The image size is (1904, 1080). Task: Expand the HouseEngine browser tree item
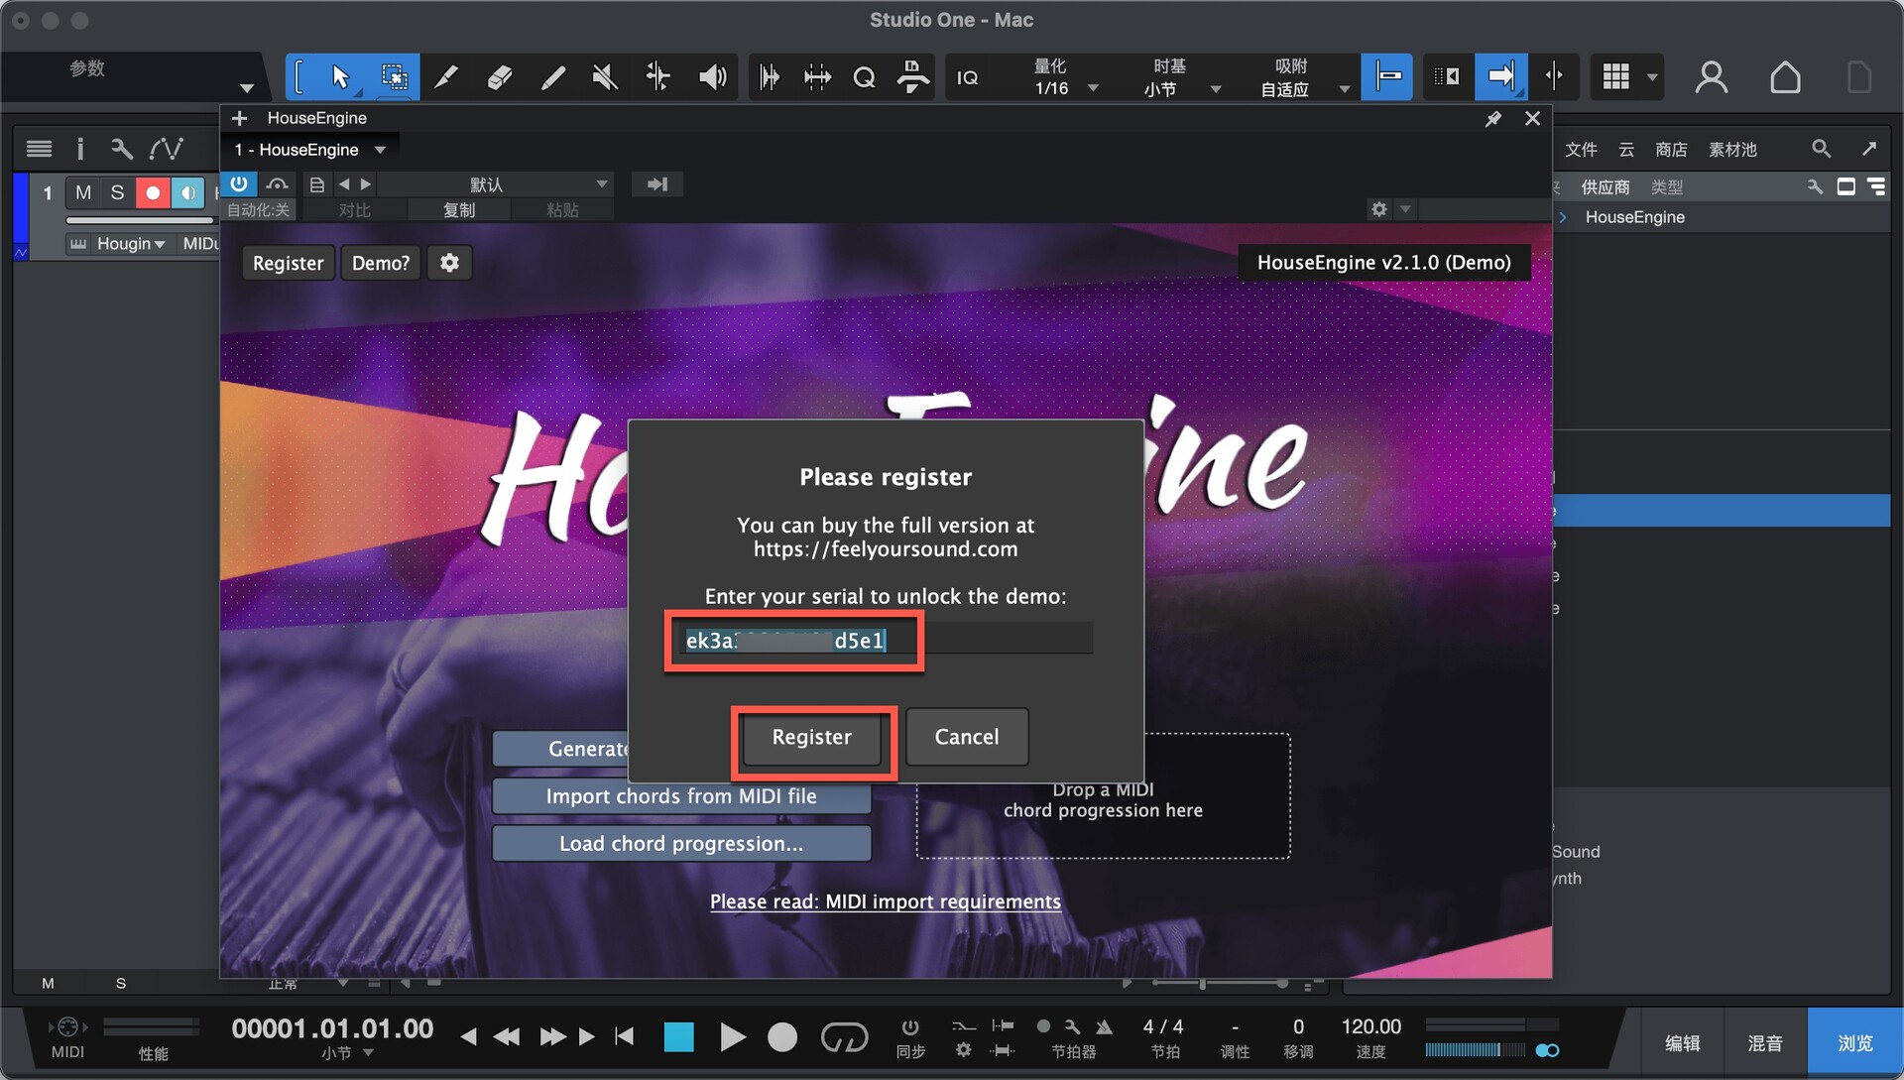click(1563, 217)
